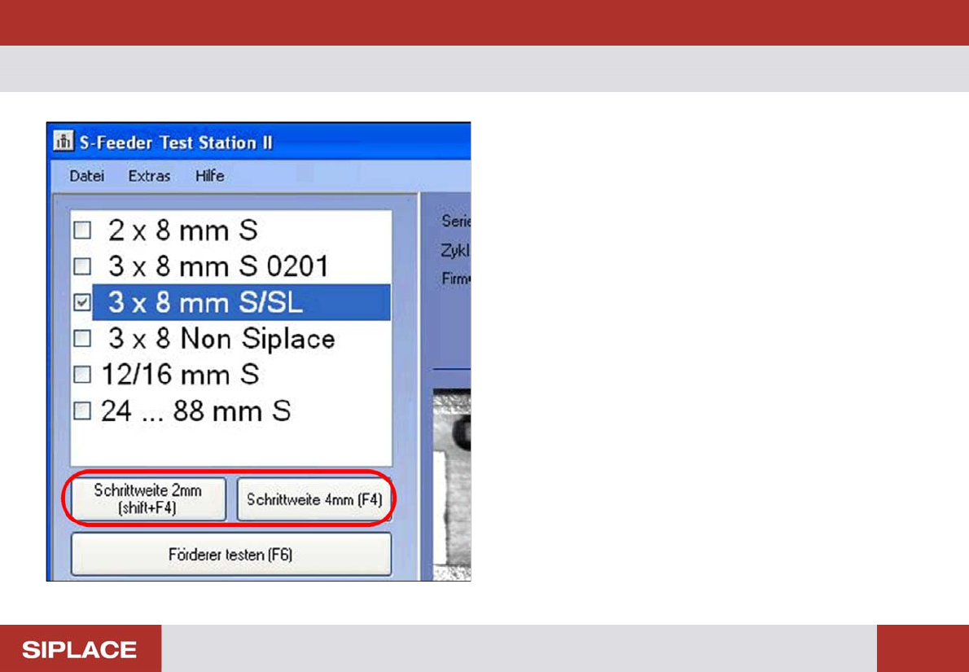Viewport: 969px width, 672px height.
Task: Enable the 3 x 8 mm S 0201 checkbox
Action: 82,266
